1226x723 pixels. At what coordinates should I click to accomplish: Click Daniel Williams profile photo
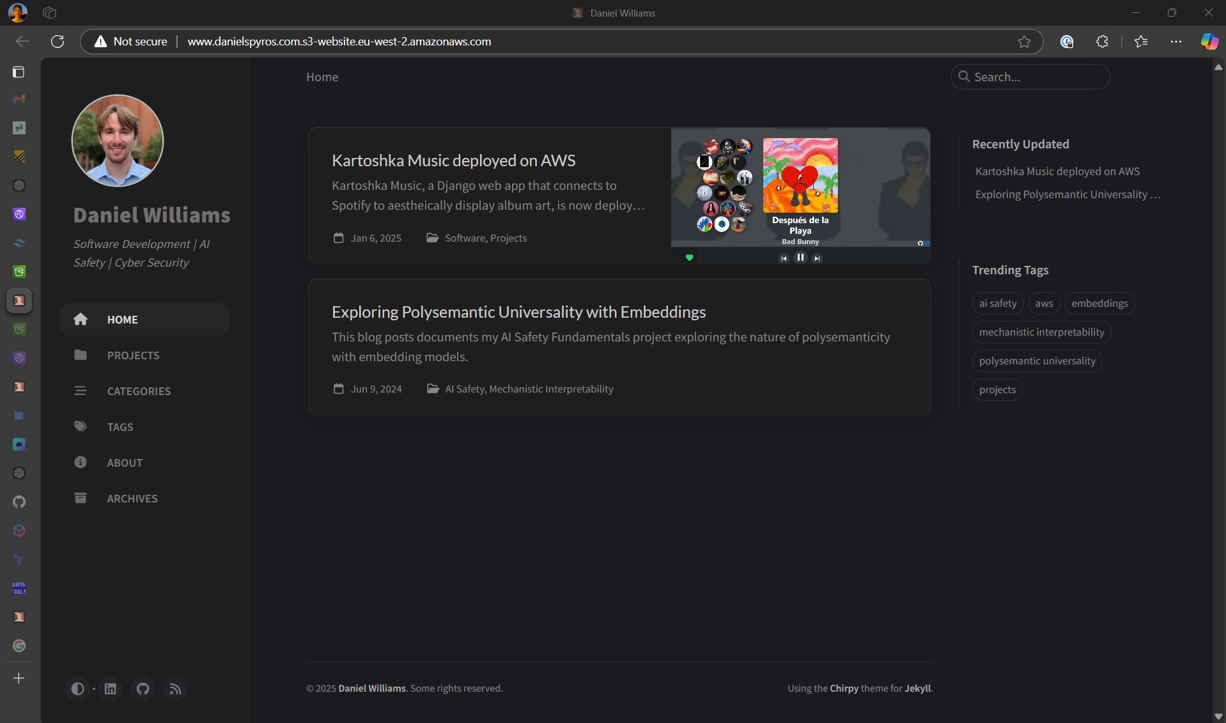(118, 141)
